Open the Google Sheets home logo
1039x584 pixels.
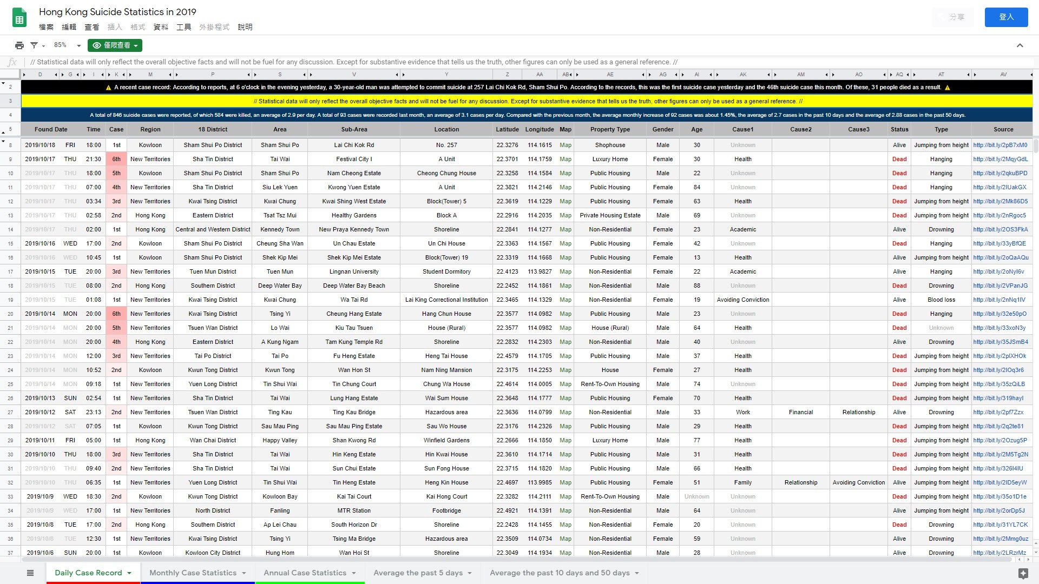click(19, 18)
